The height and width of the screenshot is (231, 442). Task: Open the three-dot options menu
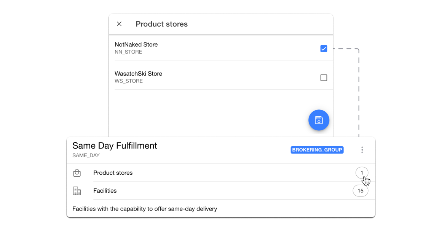tap(362, 150)
